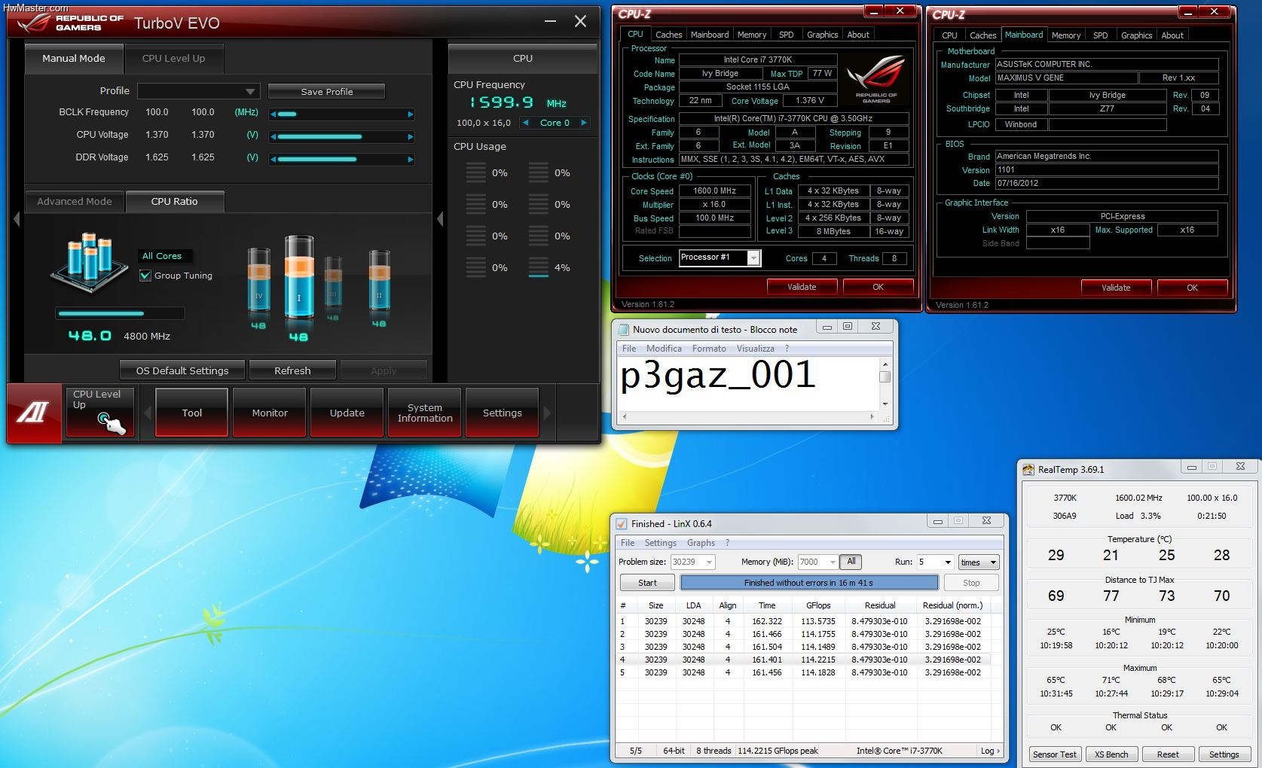Click the AI Suite logo button
This screenshot has width=1262, height=768.
tap(34, 412)
